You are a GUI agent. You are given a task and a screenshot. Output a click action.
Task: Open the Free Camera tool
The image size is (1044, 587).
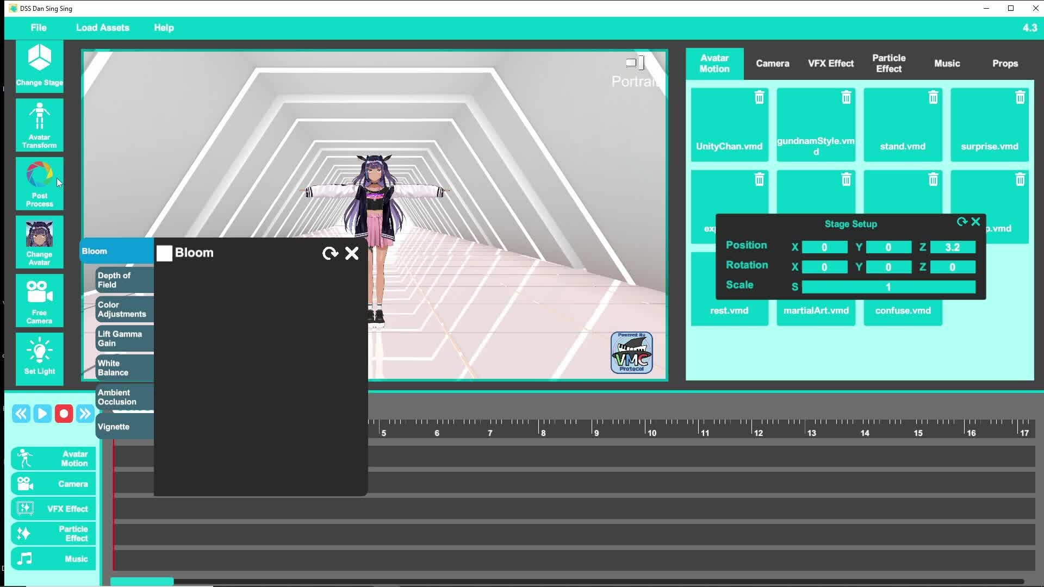[x=39, y=300]
